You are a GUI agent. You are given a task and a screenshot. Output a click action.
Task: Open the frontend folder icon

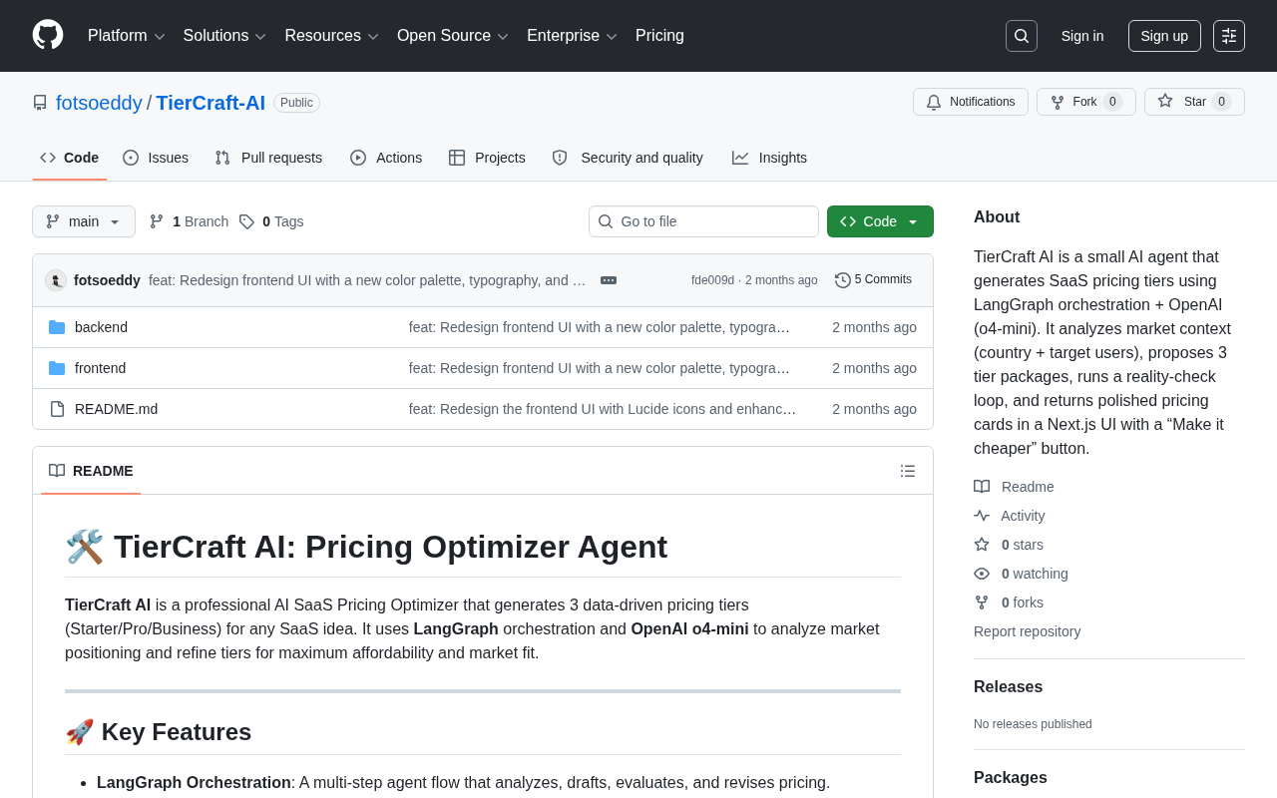[x=57, y=368]
